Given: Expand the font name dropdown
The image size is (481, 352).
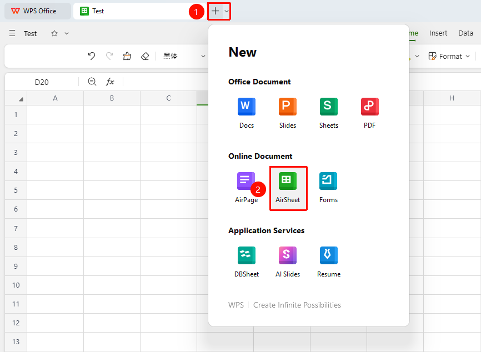Looking at the screenshot, I should 203,56.
